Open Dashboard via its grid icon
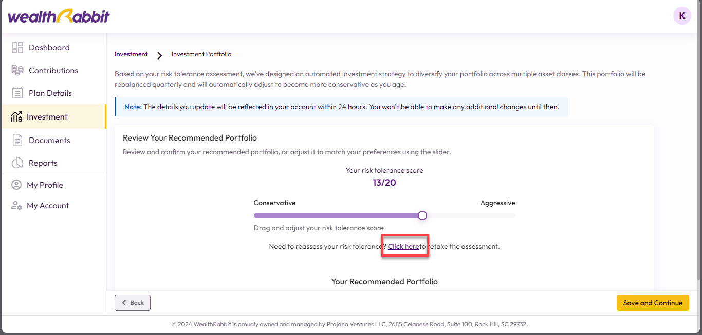Image resolution: width=702 pixels, height=335 pixels. 17,48
